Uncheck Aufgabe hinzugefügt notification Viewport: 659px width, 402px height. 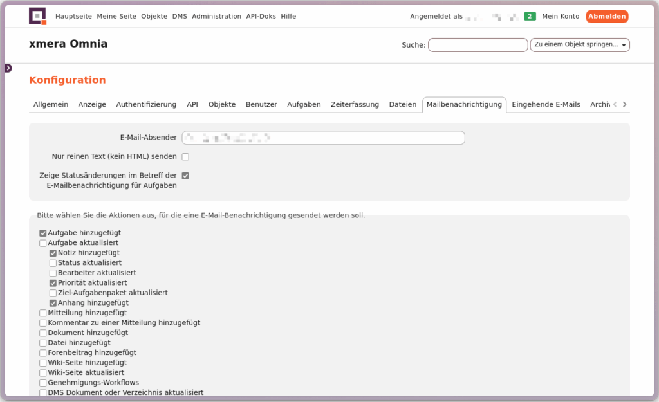click(x=43, y=233)
